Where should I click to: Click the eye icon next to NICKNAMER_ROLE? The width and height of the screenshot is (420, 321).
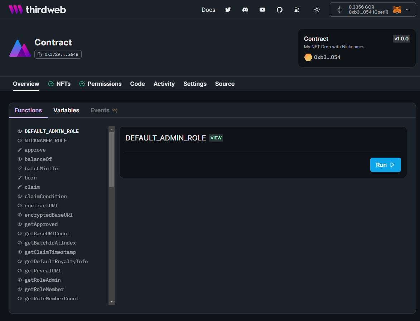pyautogui.click(x=19, y=140)
